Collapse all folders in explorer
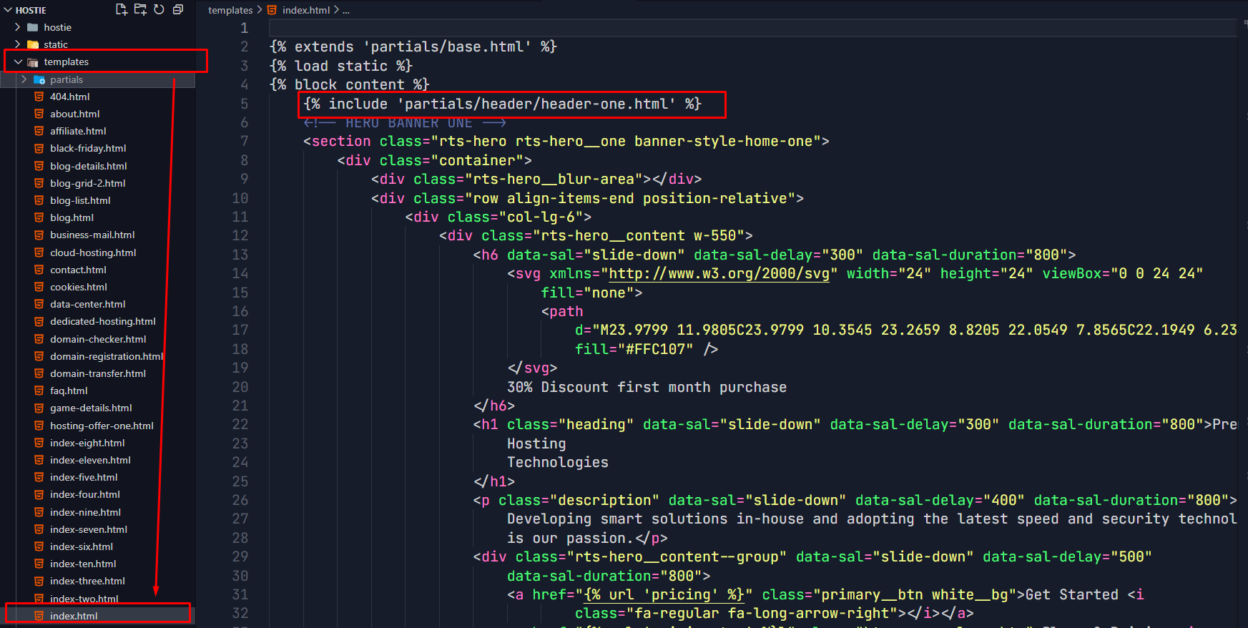 [178, 9]
